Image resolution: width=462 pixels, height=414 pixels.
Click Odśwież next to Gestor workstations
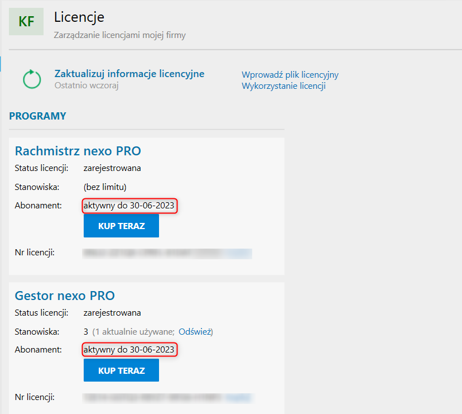[195, 332]
